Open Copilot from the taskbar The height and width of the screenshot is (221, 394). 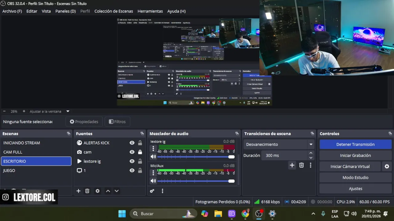(205, 214)
